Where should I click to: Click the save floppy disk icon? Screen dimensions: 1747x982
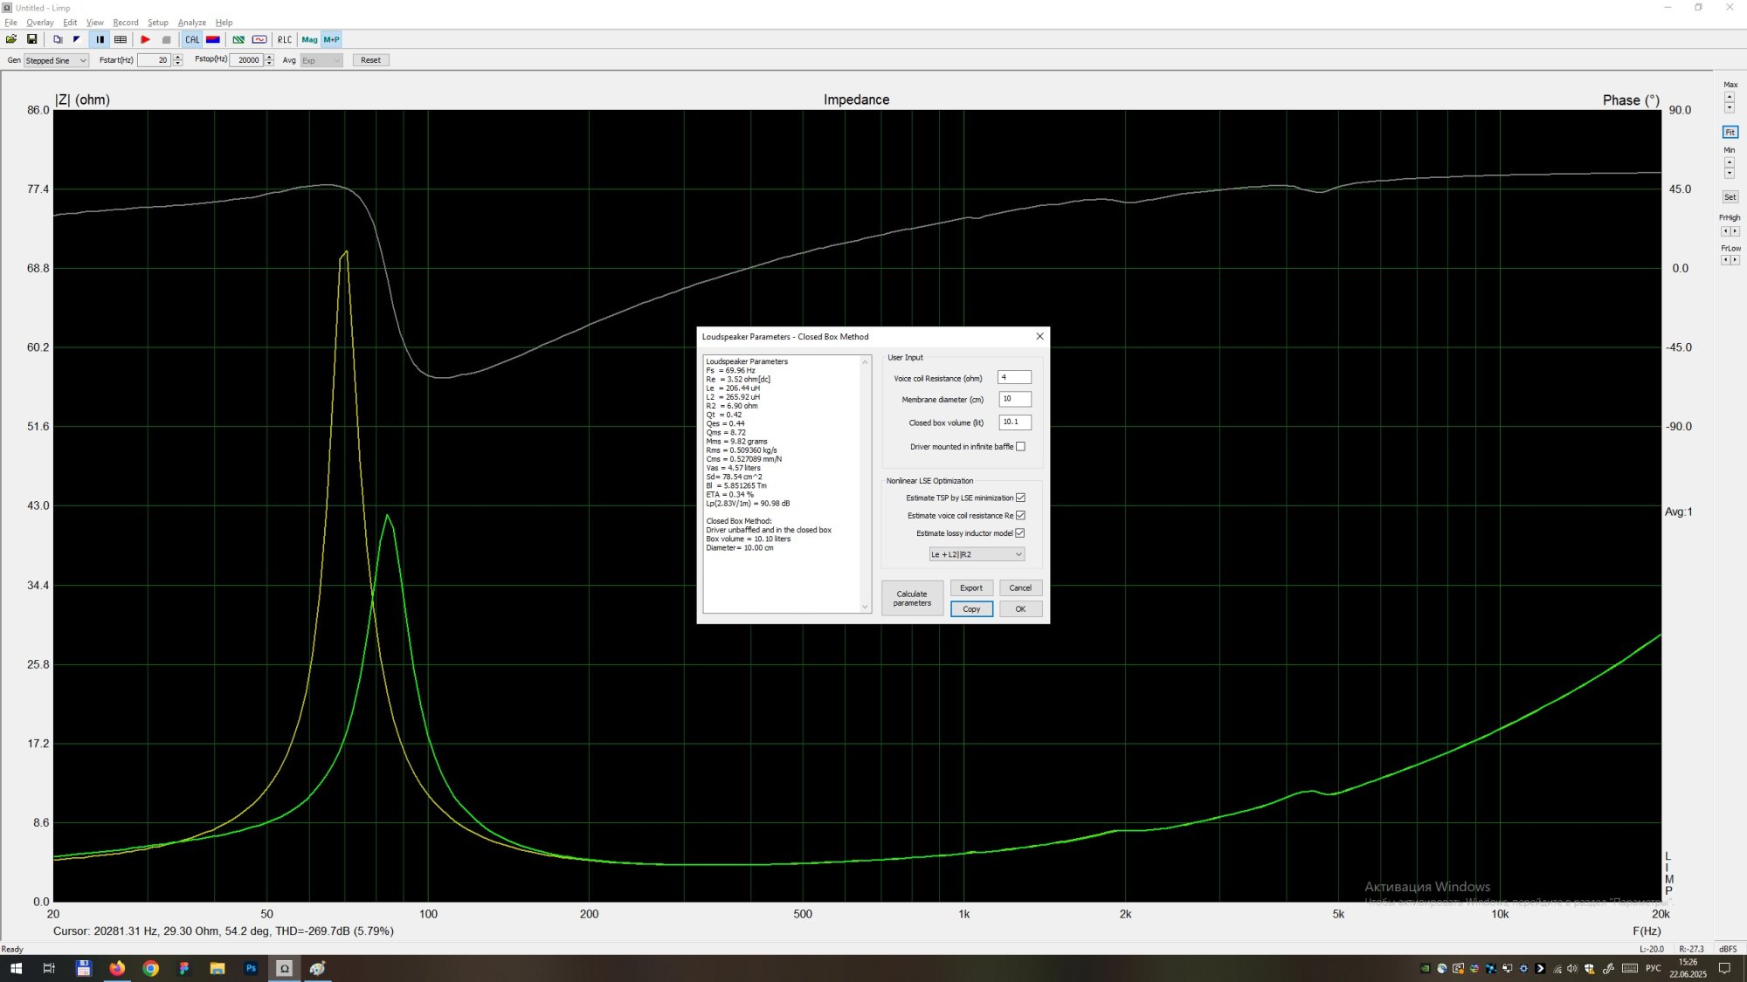[x=32, y=39]
